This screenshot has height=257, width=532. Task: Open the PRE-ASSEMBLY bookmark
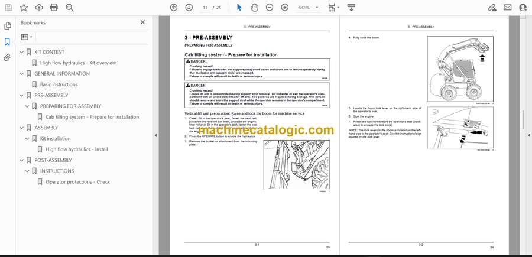[51, 95]
